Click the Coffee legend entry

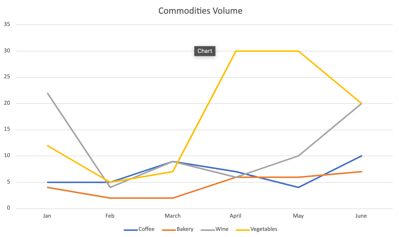click(139, 229)
